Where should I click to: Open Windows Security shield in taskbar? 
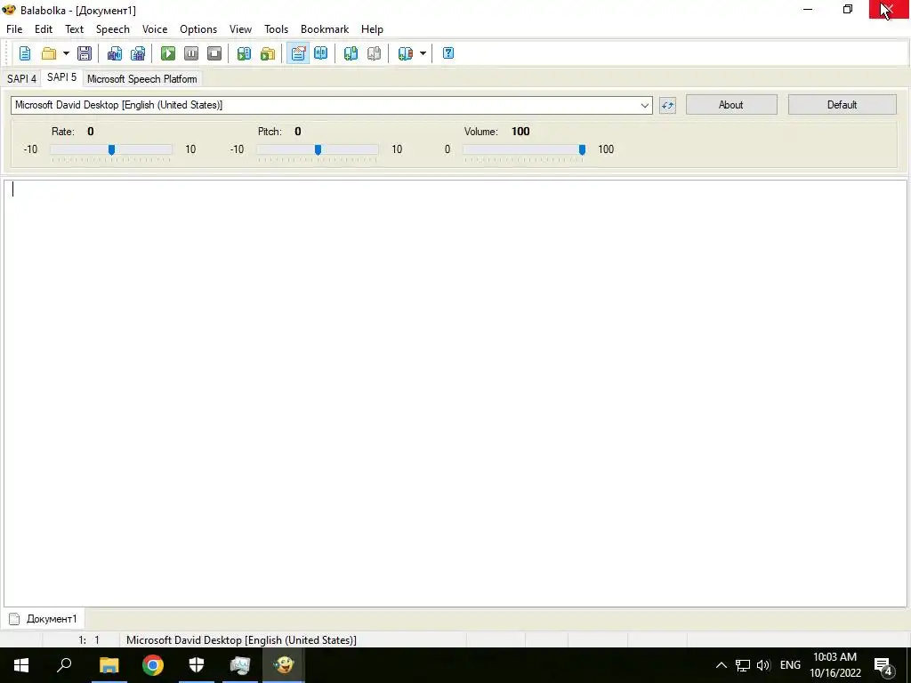[x=197, y=665]
